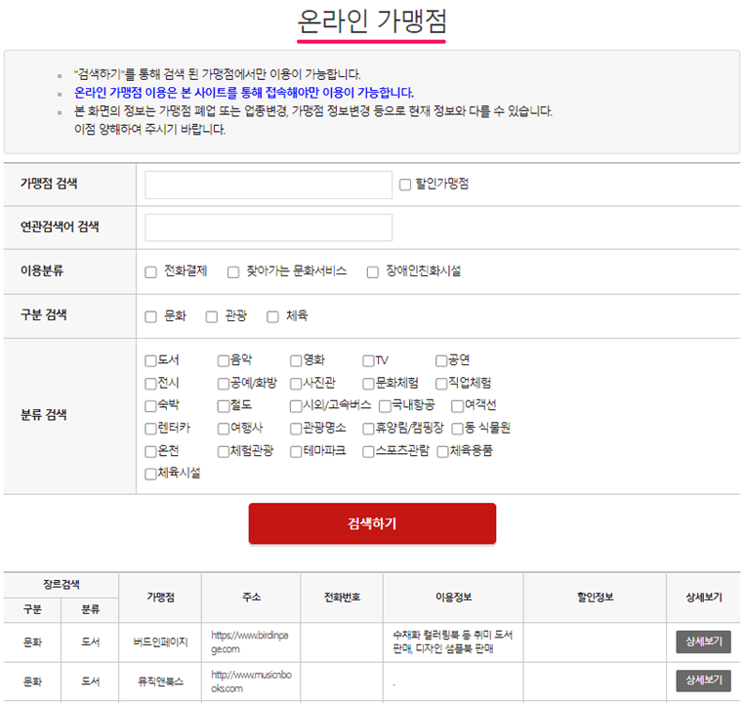Viewport: 744px width, 703px height.
Task: Toggle the 음악 classification checkbox
Action: (224, 361)
